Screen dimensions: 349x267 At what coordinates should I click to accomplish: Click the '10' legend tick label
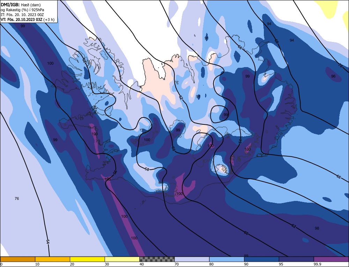pos(37,264)
